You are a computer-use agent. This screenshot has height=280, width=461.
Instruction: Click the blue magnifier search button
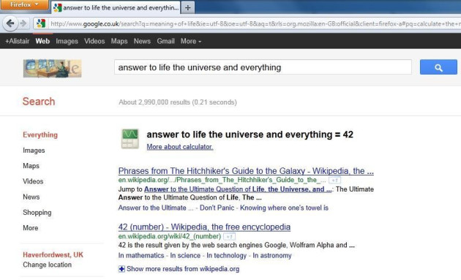click(x=438, y=67)
